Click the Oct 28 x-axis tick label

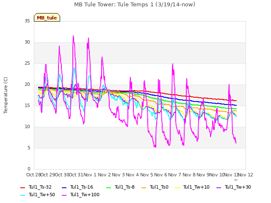[33, 175]
